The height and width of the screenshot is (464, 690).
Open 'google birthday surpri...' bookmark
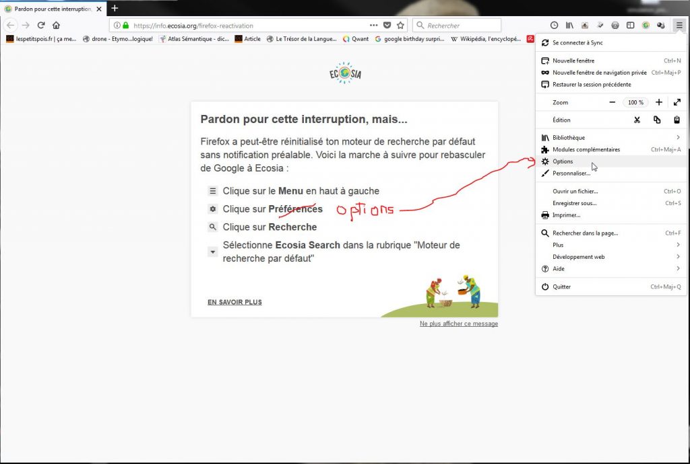tap(409, 38)
